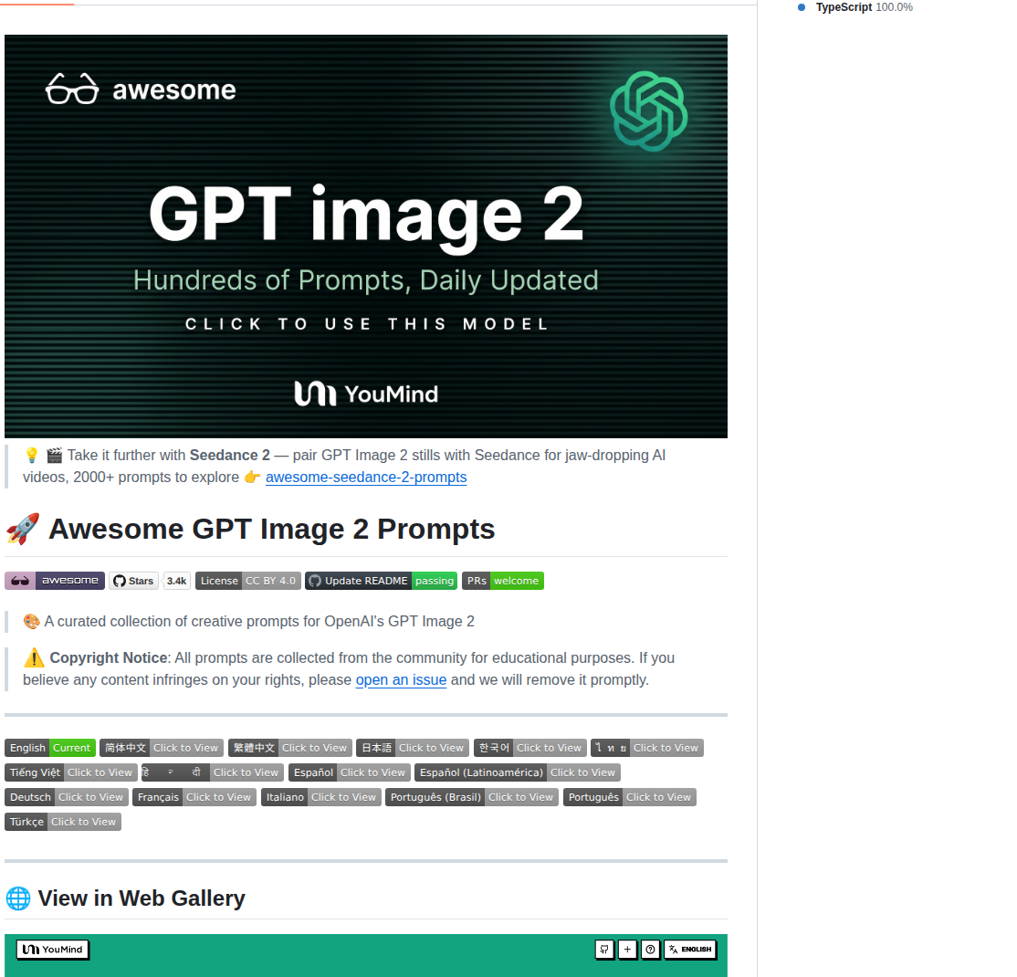View README in 繁體中文
1017x977 pixels.
click(x=290, y=748)
